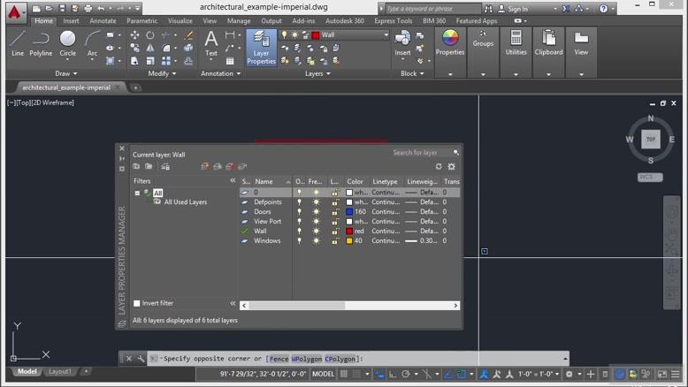
Task: Open the Groups panel
Action: click(x=483, y=39)
